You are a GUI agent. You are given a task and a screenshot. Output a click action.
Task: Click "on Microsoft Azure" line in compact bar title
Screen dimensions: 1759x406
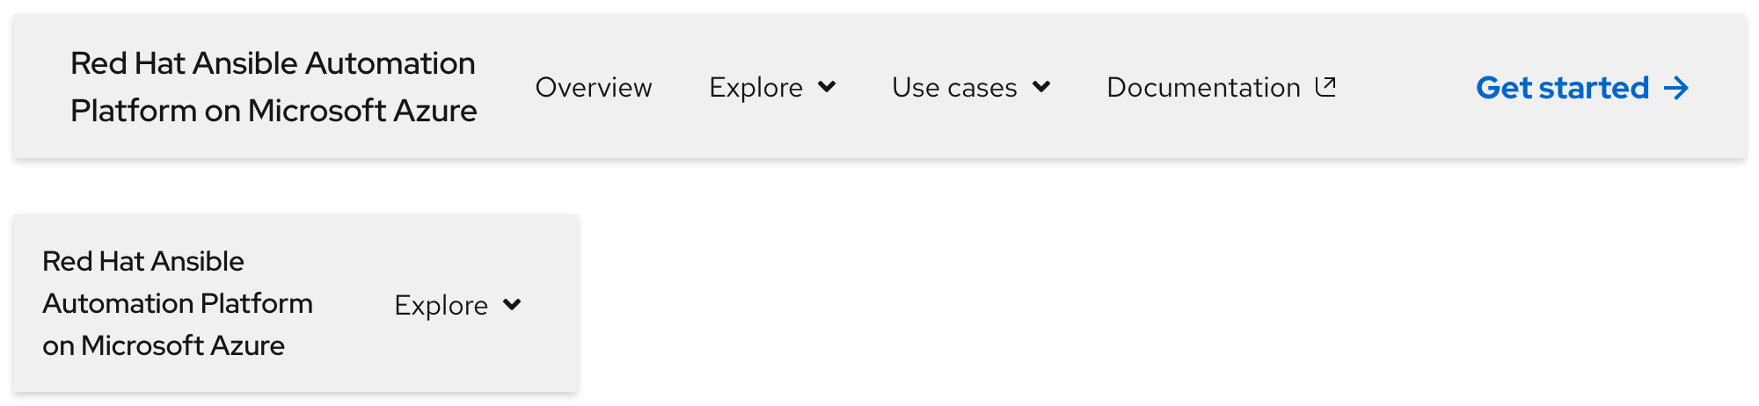164,345
